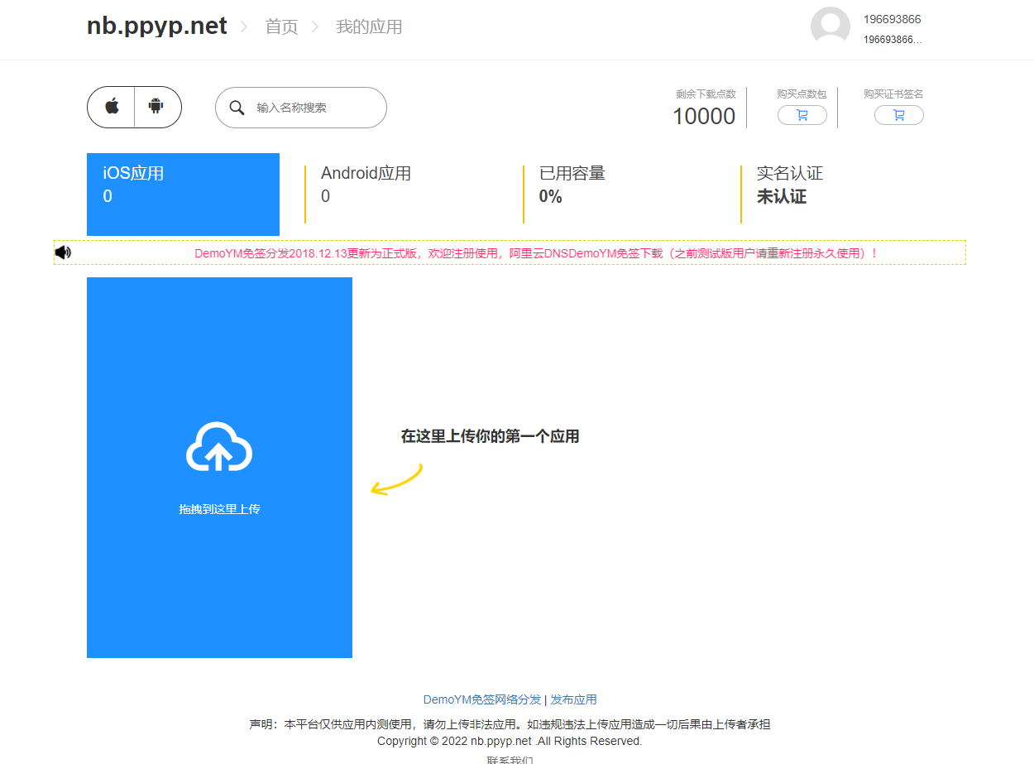
Task: Click the nb.ppyp.net site logo
Action: pyautogui.click(x=156, y=25)
